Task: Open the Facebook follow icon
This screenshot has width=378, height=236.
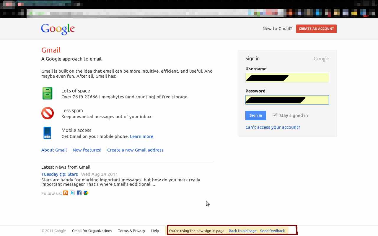Action: point(79,193)
